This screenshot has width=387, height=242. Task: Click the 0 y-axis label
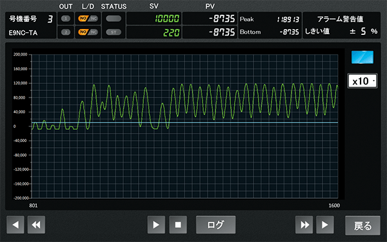15,126
